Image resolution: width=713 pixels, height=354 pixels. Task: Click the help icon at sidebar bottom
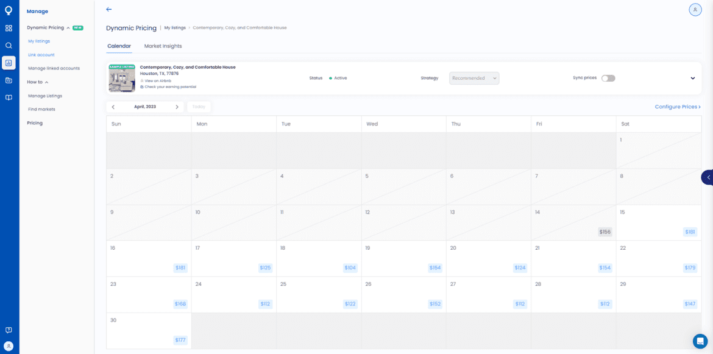(x=9, y=330)
